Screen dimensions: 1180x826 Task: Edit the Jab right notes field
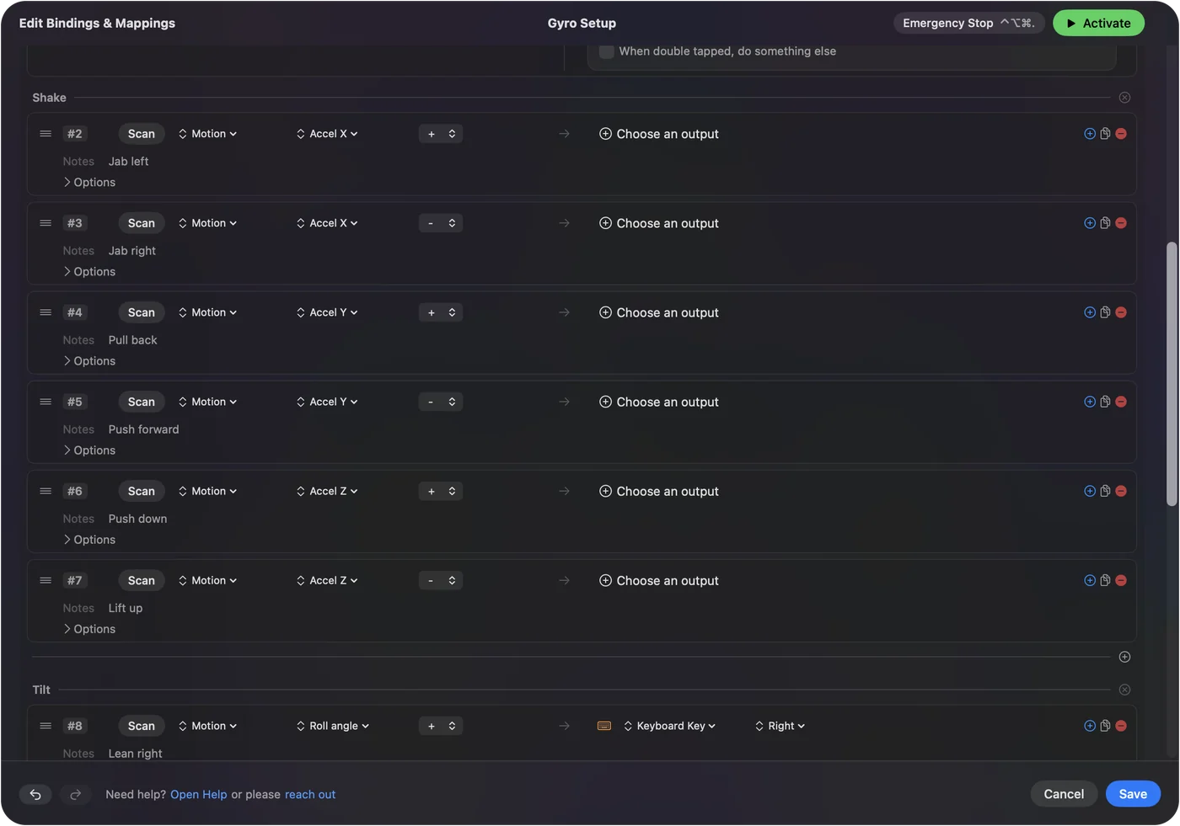(x=132, y=251)
